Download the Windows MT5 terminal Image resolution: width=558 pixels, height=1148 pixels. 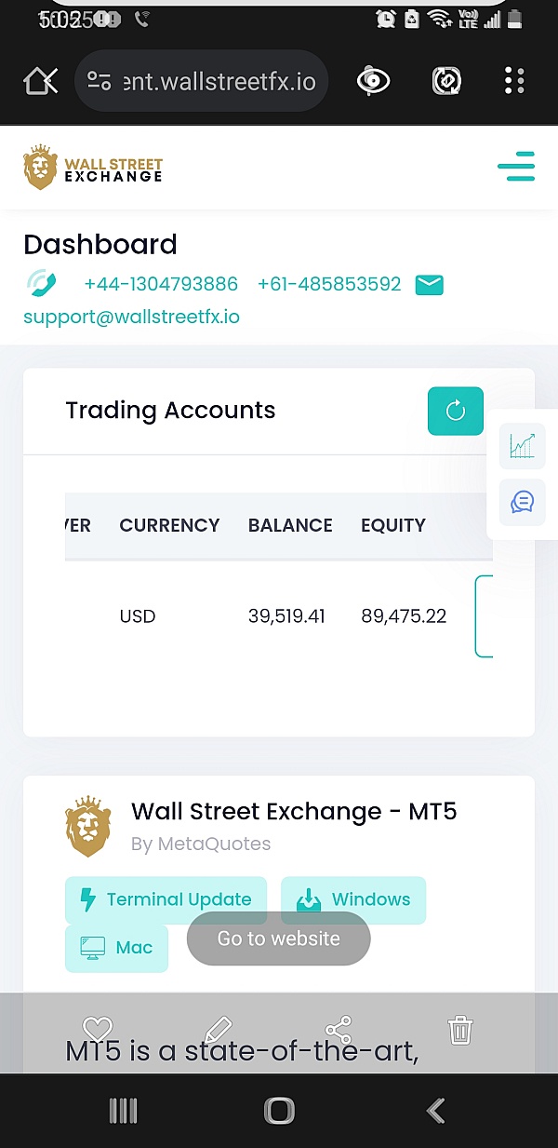coord(353,899)
